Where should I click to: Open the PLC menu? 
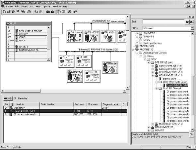(32, 7)
